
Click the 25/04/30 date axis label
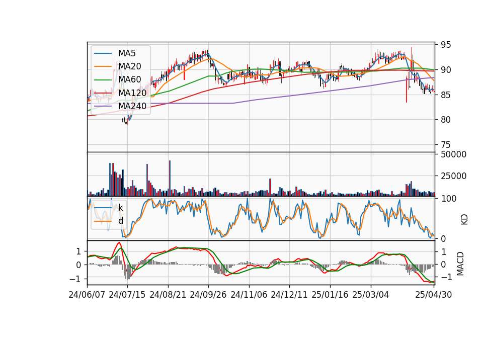[x=434, y=295]
